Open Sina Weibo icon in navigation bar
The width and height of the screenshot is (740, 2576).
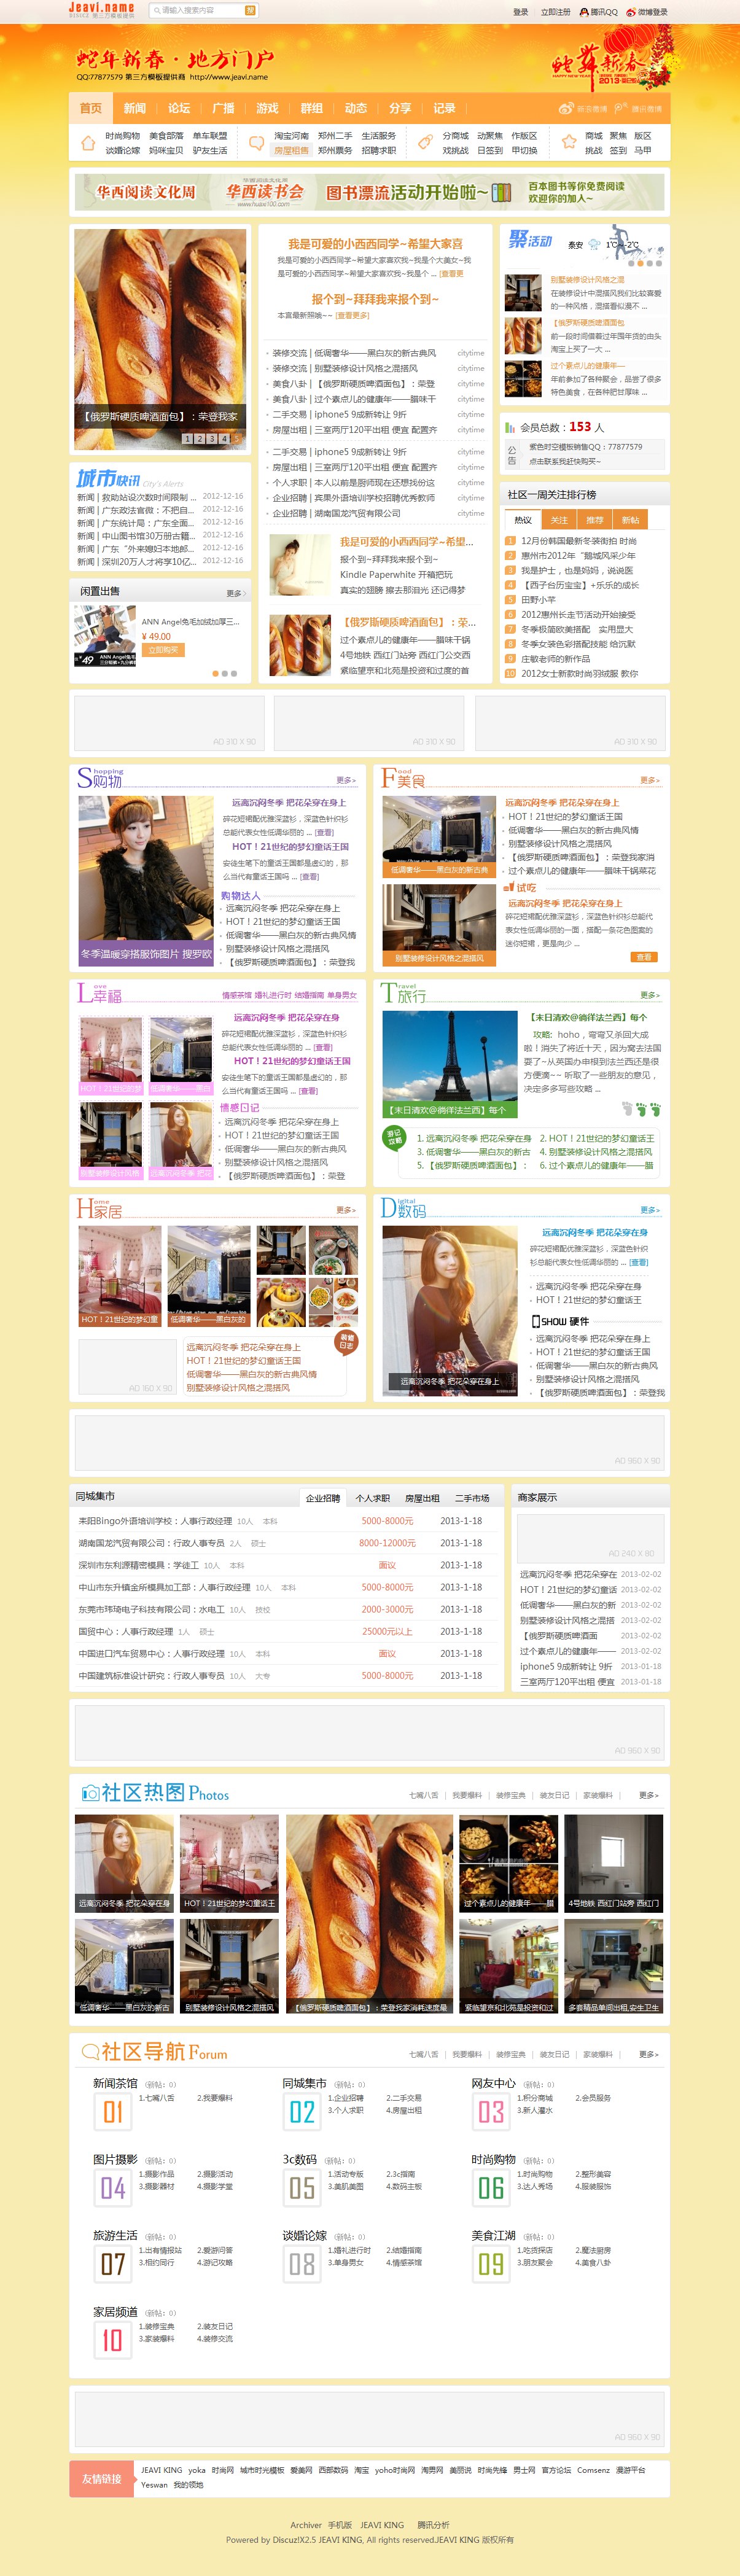tap(566, 108)
